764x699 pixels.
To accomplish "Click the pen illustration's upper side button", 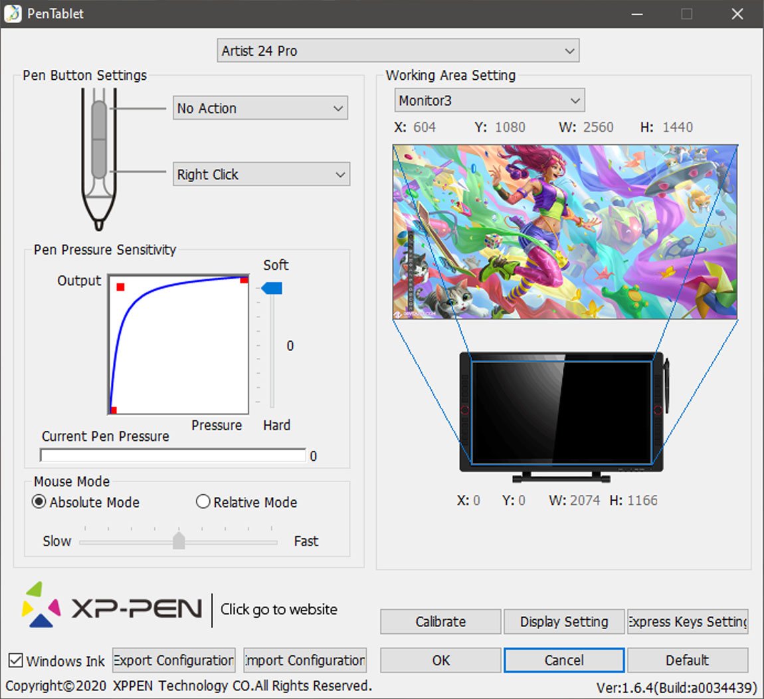I will point(99,120).
